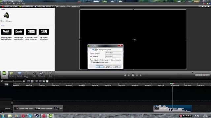Zoom out the timeline icon
Viewport: 211px width, 118px height.
[2, 81]
